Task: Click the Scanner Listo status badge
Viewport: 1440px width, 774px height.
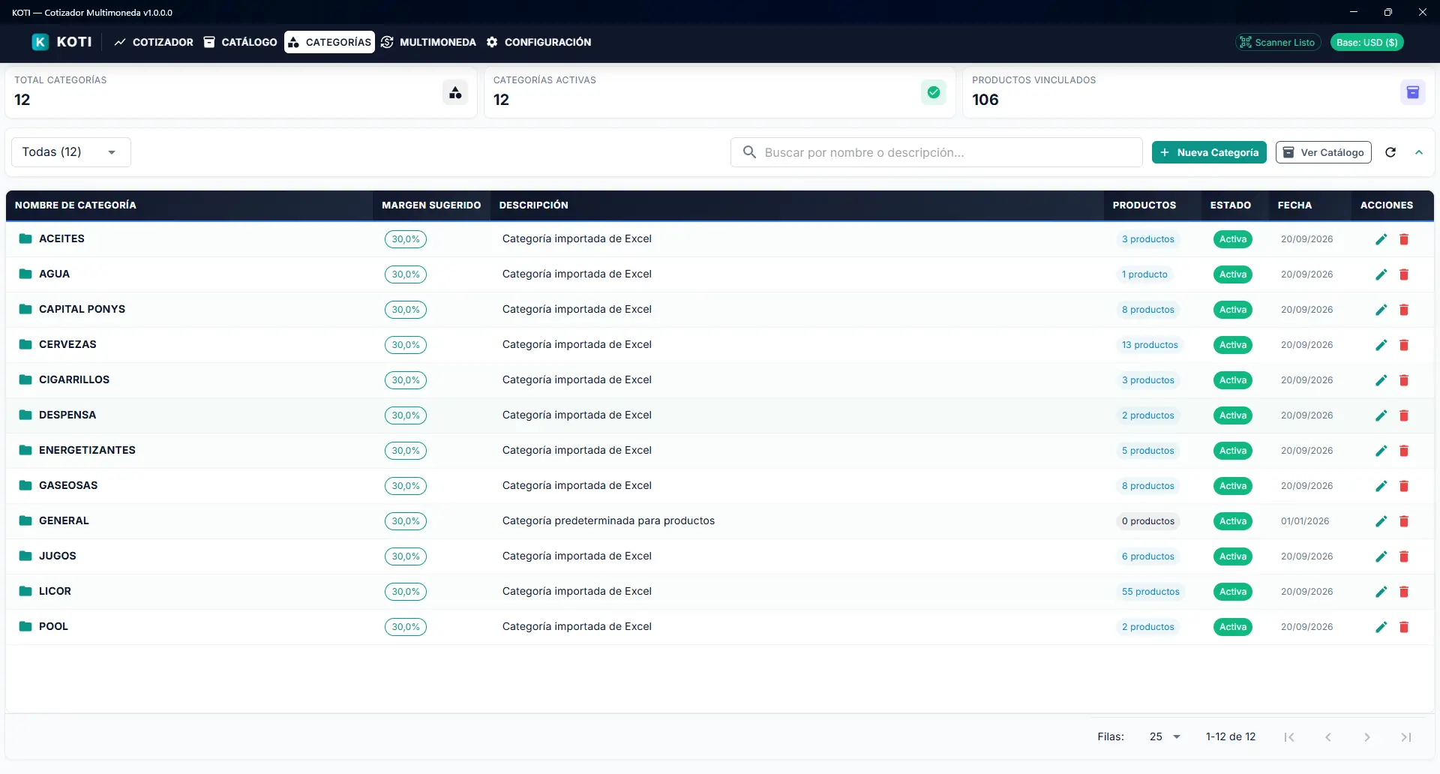Action: pos(1278,42)
